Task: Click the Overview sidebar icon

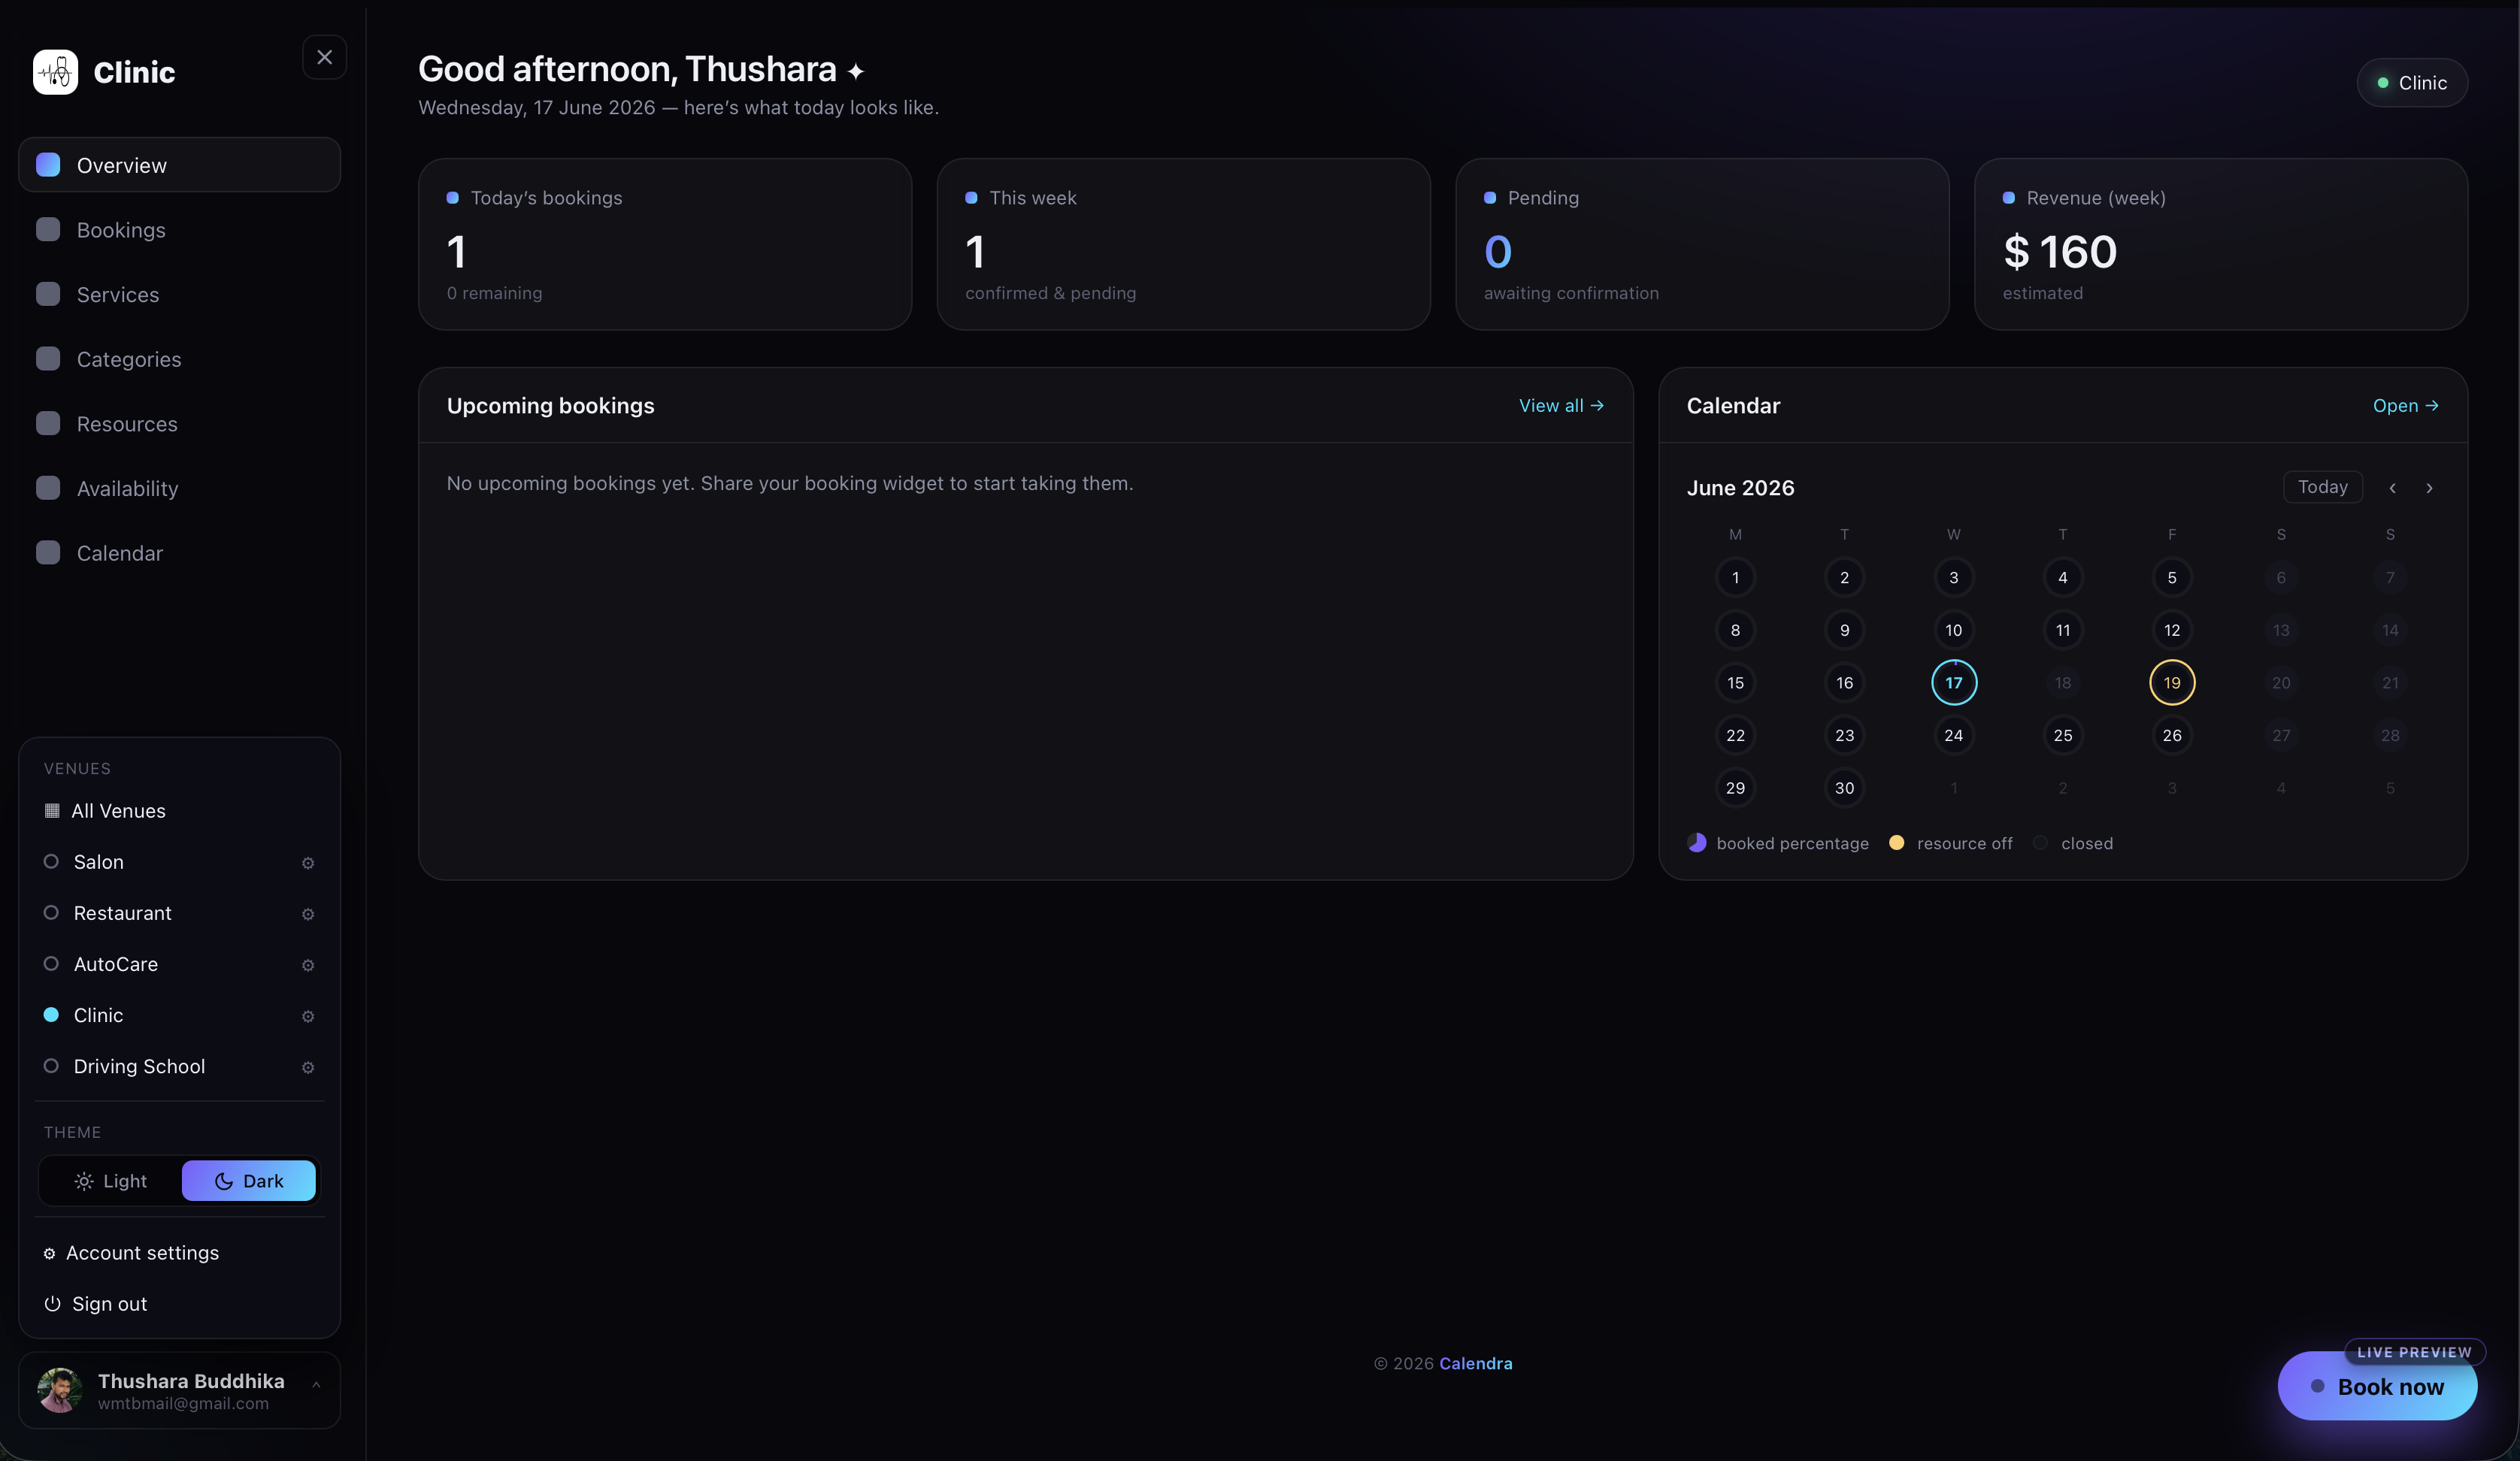Action: click(x=48, y=165)
